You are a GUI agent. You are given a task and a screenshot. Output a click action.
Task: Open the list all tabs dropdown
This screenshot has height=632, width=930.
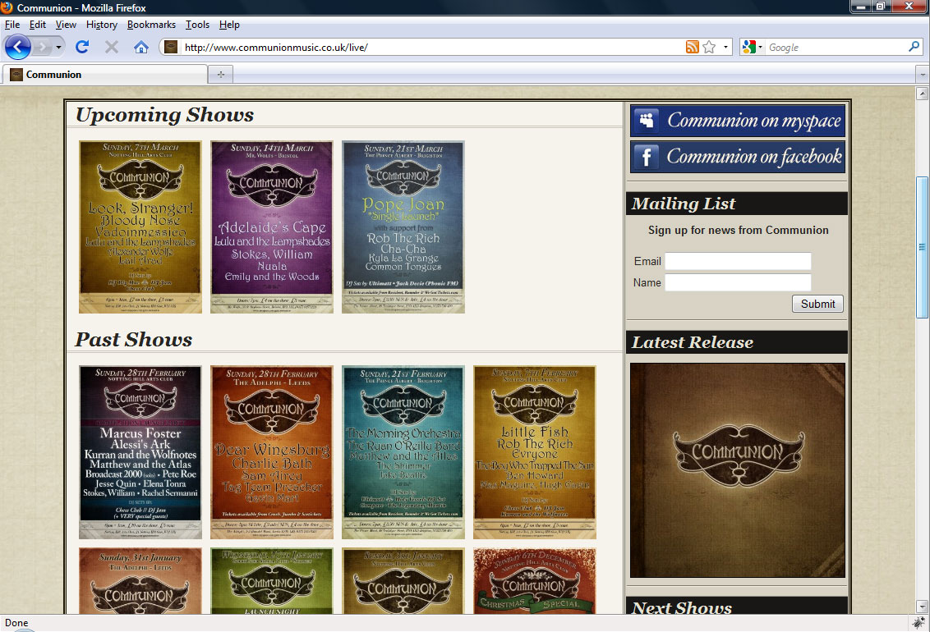[x=923, y=75]
